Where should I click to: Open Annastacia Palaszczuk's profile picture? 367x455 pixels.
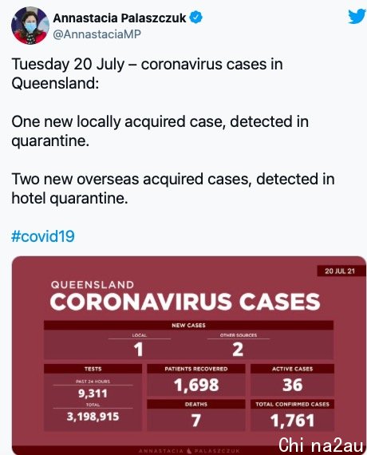point(30,26)
